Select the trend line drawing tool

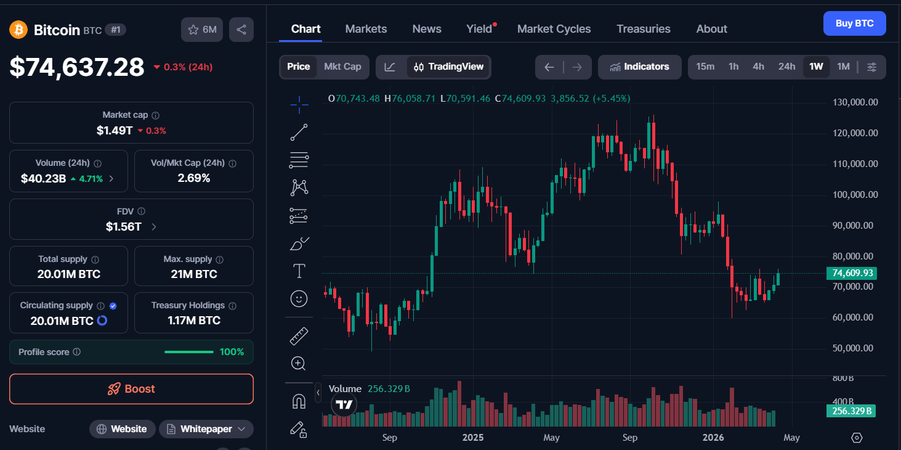[x=299, y=133]
